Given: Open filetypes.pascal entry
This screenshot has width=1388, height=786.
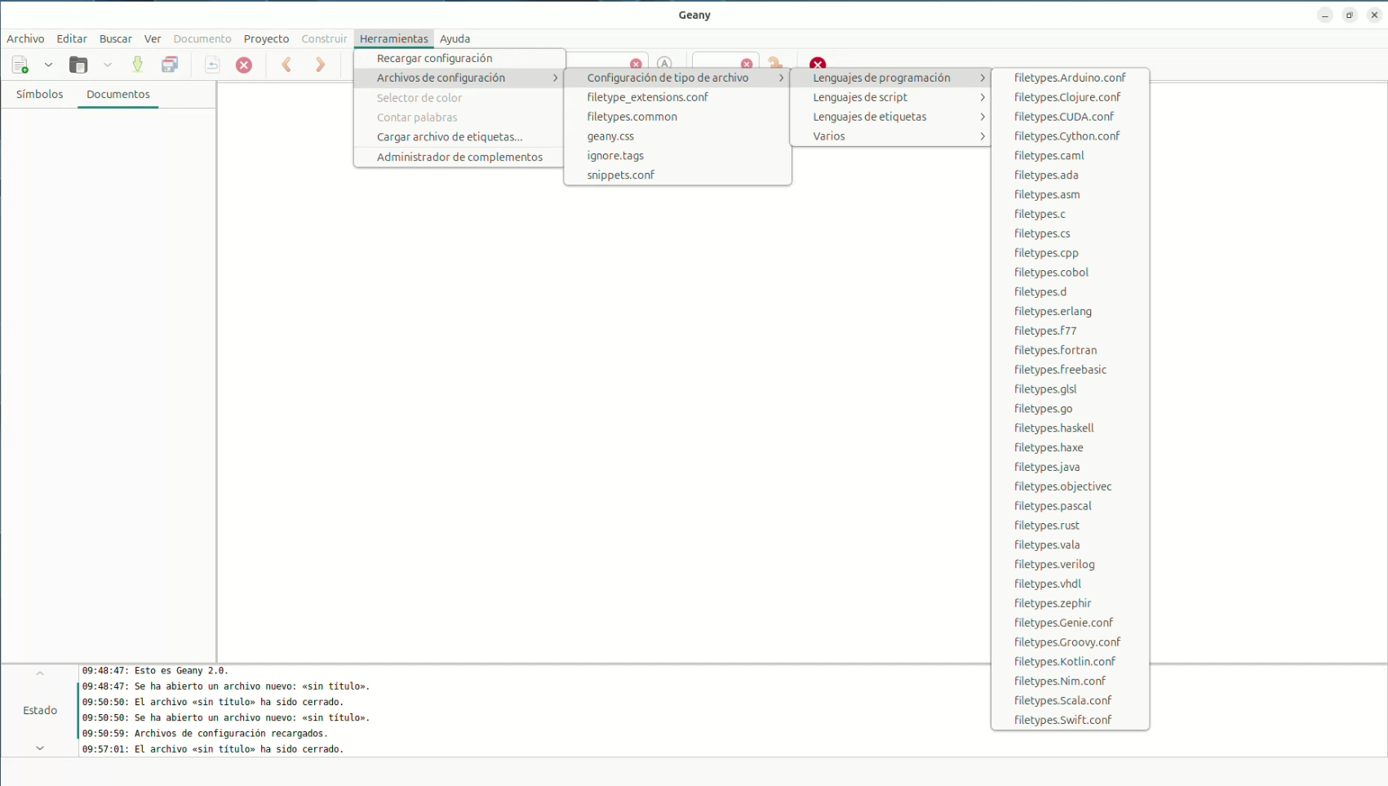Looking at the screenshot, I should (1070, 506).
